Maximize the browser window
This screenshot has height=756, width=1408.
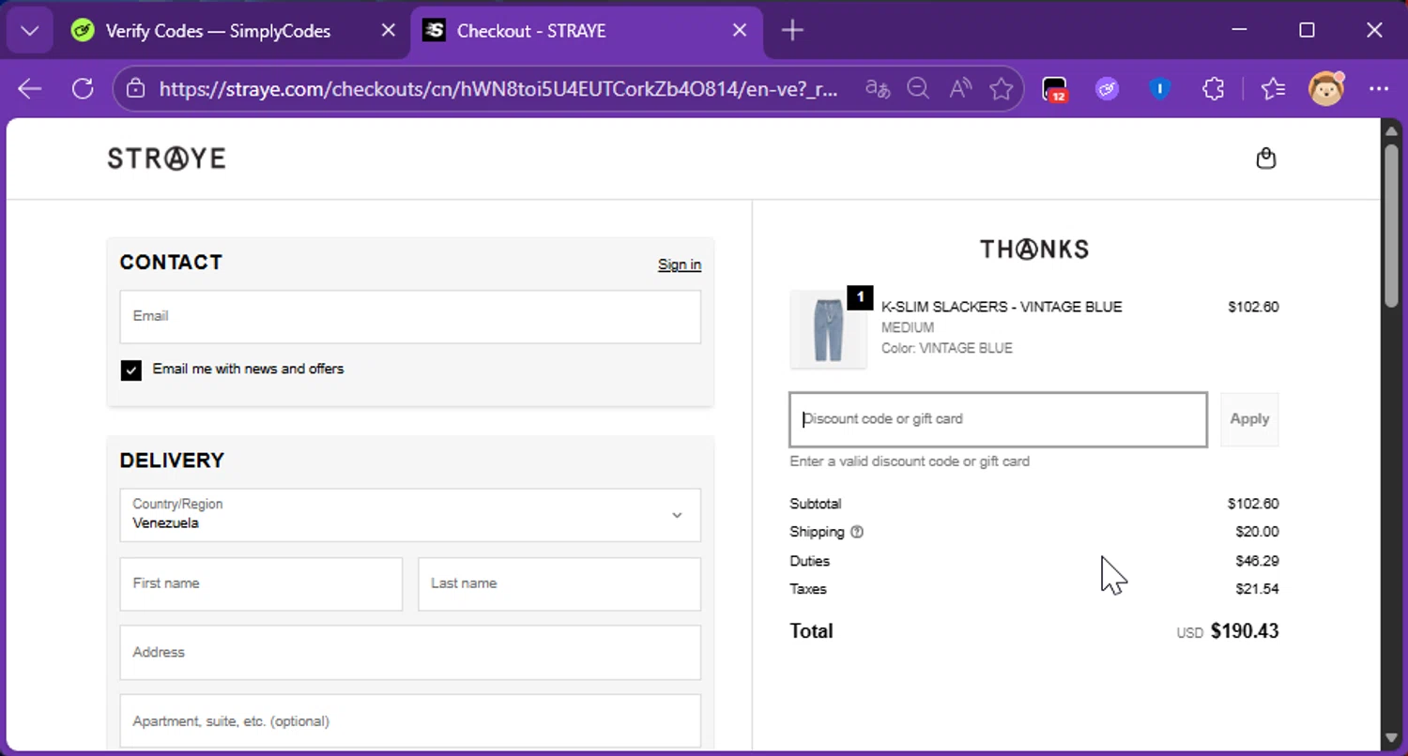click(x=1307, y=31)
